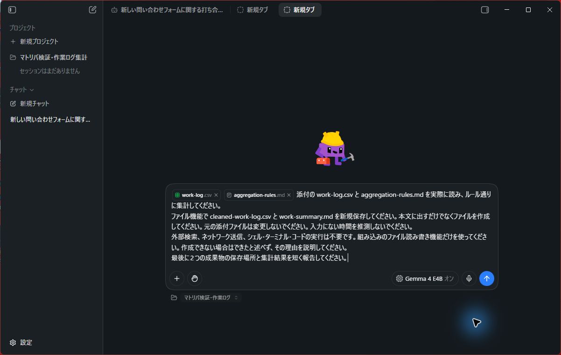Screen dimensions: 561x355
Task: Switch to the first 新規タブ tab
Action: [252, 10]
